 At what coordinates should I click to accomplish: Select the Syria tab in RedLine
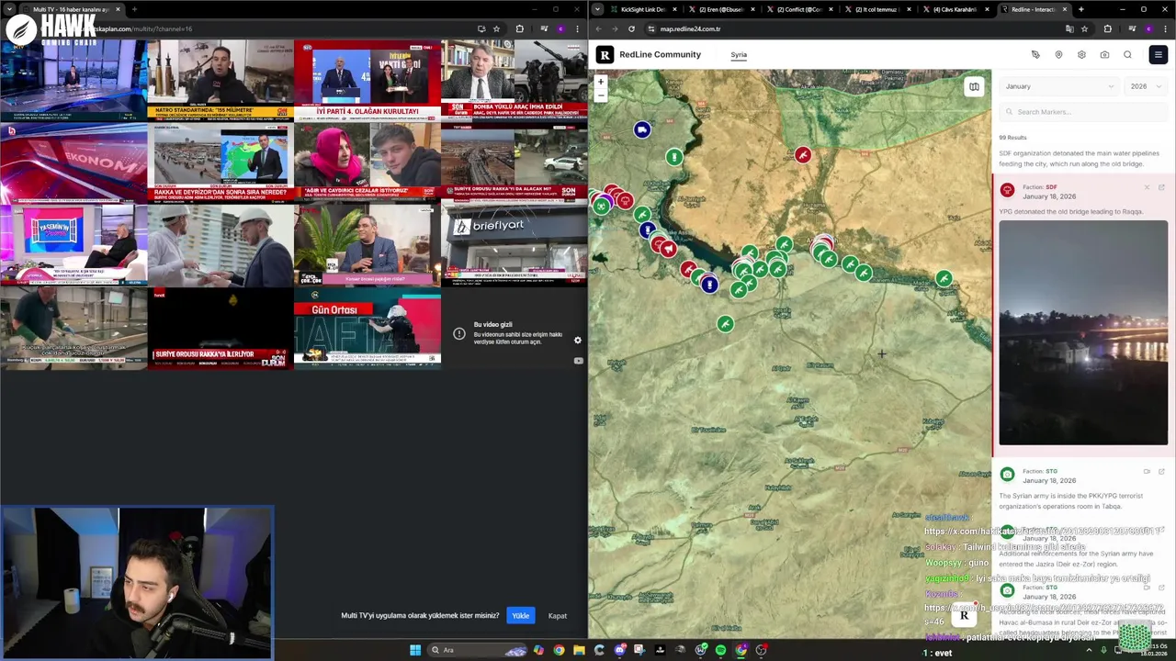click(739, 55)
